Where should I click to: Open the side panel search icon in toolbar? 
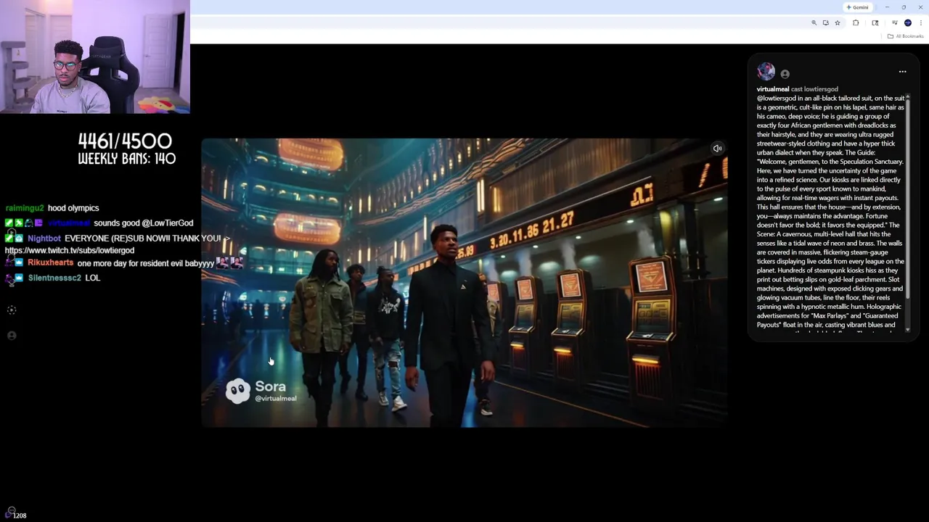[875, 23]
